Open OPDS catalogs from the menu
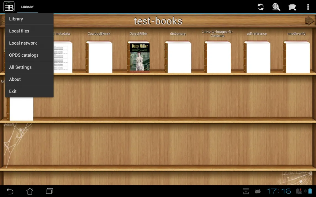Image resolution: width=316 pixels, height=197 pixels. 29,55
